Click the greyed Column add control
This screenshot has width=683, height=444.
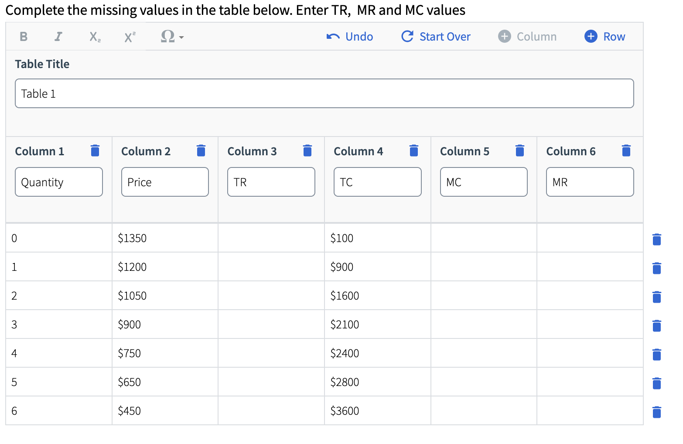tap(528, 37)
